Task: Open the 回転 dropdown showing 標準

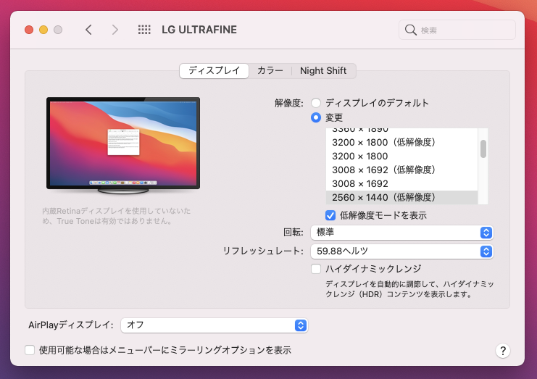Action: pos(401,233)
